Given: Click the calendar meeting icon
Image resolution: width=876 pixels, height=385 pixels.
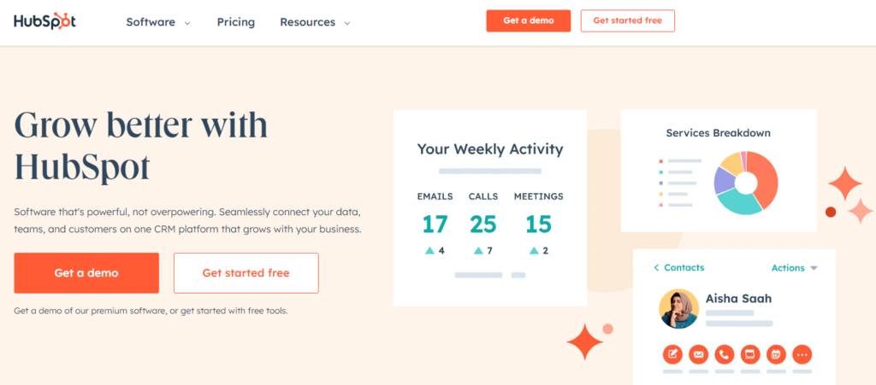Looking at the screenshot, I should (776, 353).
